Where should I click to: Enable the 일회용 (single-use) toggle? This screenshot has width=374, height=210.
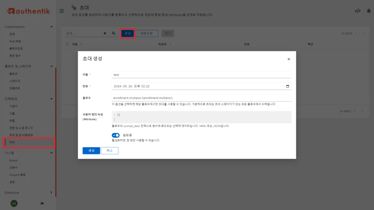coord(116,135)
